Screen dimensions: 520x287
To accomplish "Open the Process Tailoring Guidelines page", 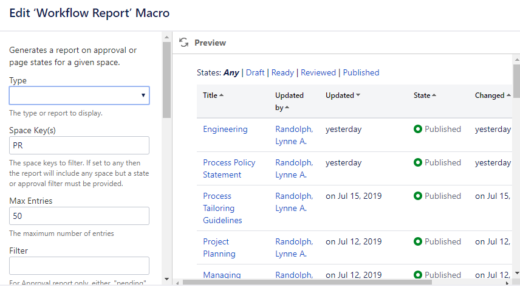I will [x=222, y=208].
